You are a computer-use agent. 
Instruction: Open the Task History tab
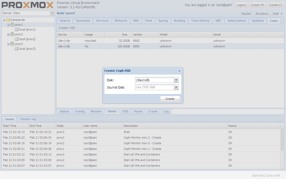click(200, 21)
